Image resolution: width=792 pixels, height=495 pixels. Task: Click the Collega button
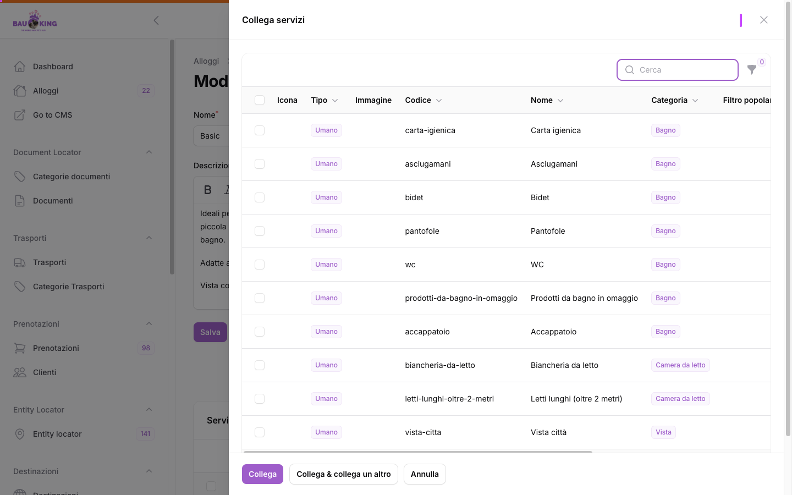click(262, 474)
